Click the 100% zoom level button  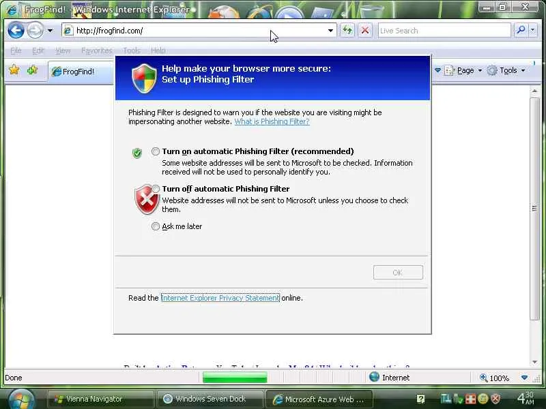pos(495,378)
